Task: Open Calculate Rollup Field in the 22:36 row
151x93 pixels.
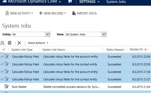Action: [x=26, y=57]
